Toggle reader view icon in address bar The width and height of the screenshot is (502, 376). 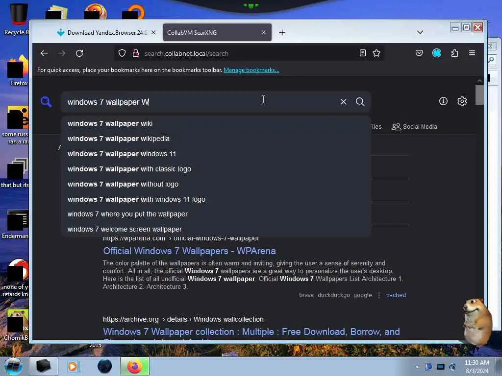(362, 53)
